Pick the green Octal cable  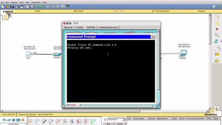pyautogui.click(x=93, y=122)
